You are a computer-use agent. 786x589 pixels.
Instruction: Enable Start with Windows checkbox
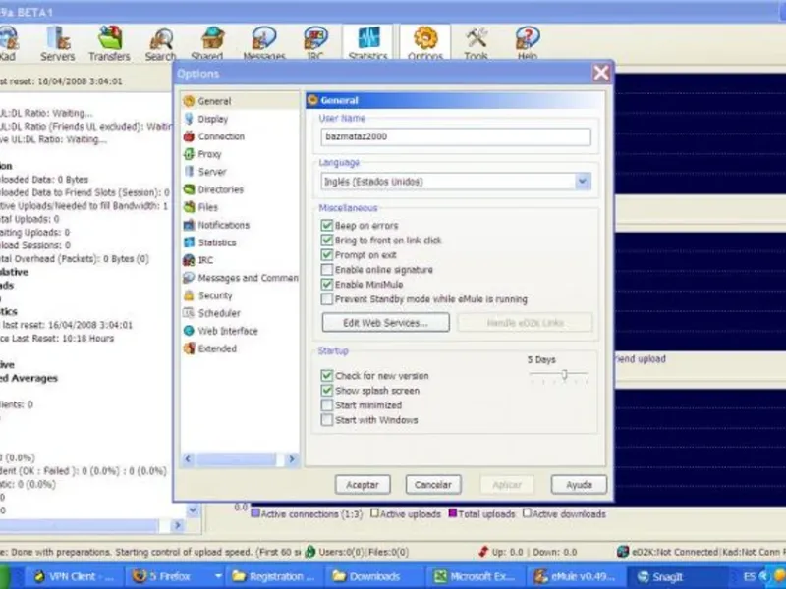327,420
